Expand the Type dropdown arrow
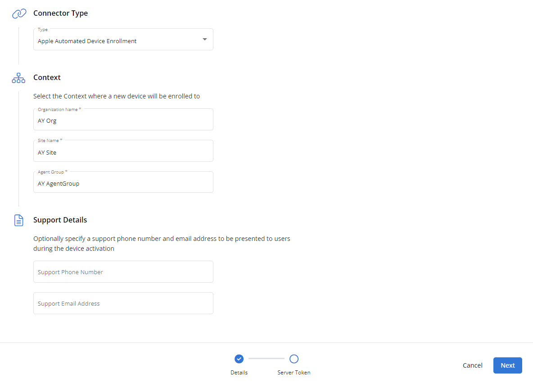 [x=205, y=40]
